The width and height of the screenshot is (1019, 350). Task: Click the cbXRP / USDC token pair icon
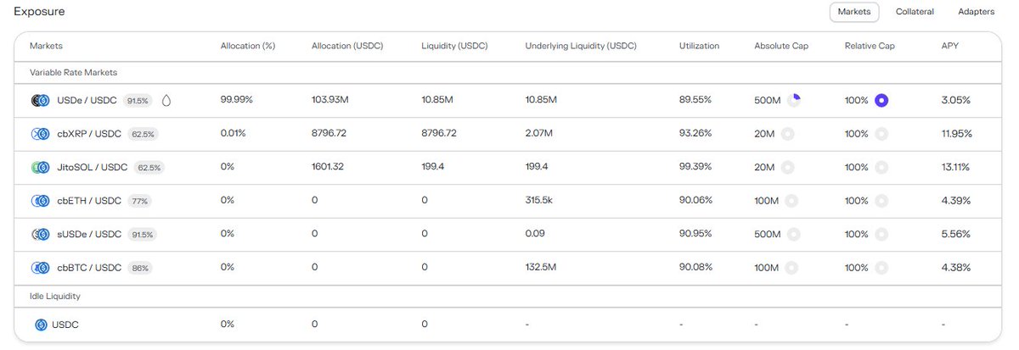(41, 134)
